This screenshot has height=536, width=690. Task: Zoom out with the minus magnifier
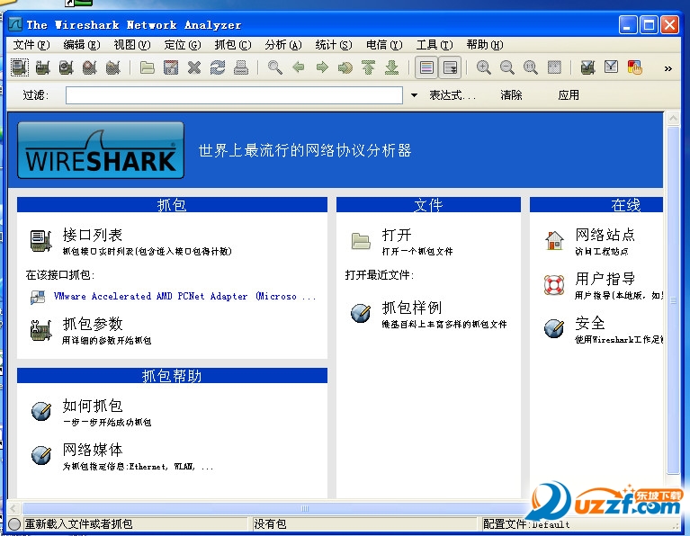pos(507,67)
